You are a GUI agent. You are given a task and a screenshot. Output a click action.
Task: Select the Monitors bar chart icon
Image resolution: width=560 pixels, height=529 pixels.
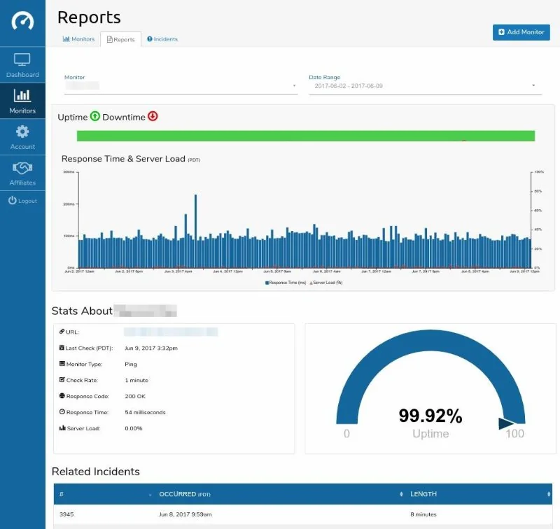22,95
